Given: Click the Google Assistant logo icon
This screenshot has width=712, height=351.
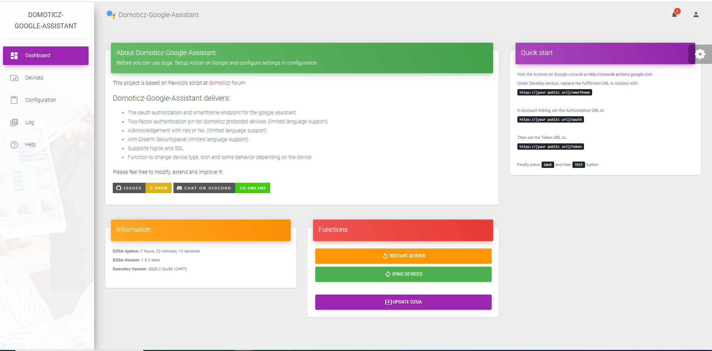Looking at the screenshot, I should [x=111, y=14].
